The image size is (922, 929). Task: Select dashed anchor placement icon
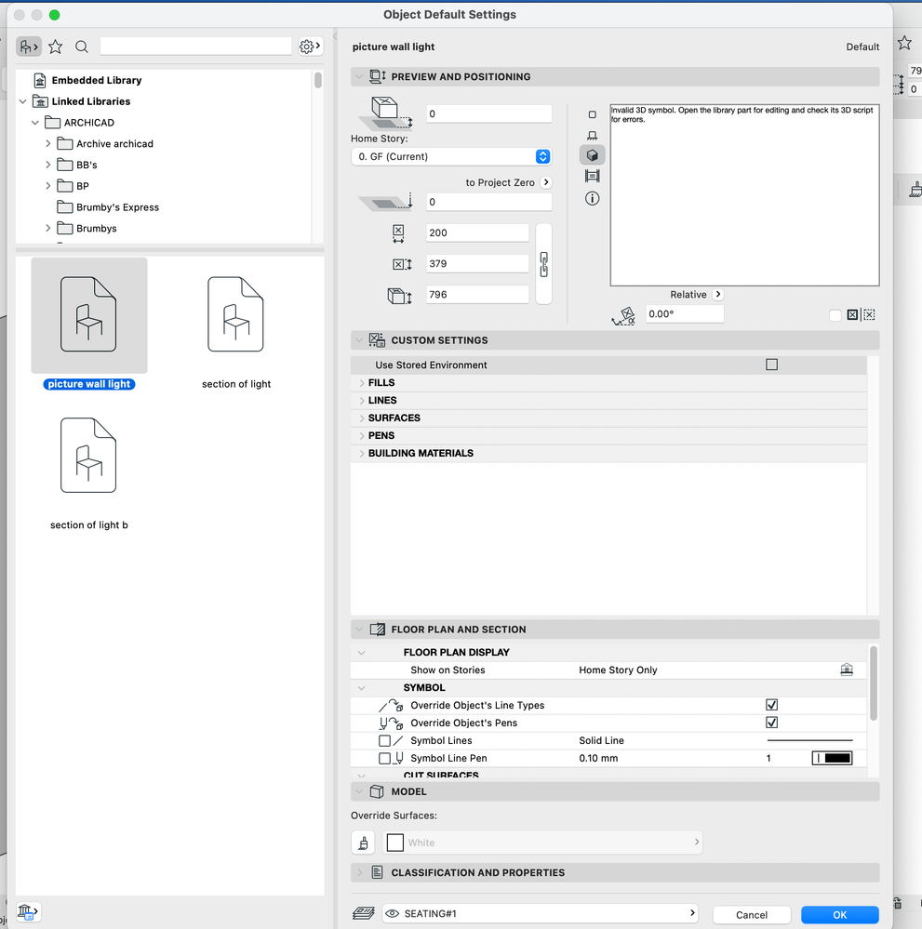(x=869, y=315)
